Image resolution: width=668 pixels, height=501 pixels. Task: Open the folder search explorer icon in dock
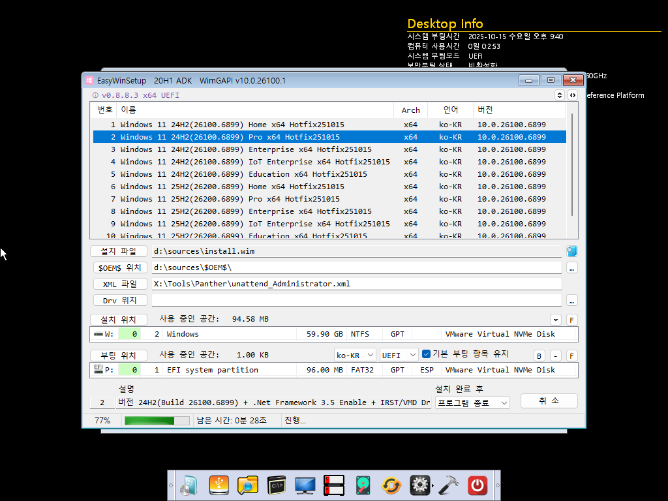pyautogui.click(x=247, y=485)
